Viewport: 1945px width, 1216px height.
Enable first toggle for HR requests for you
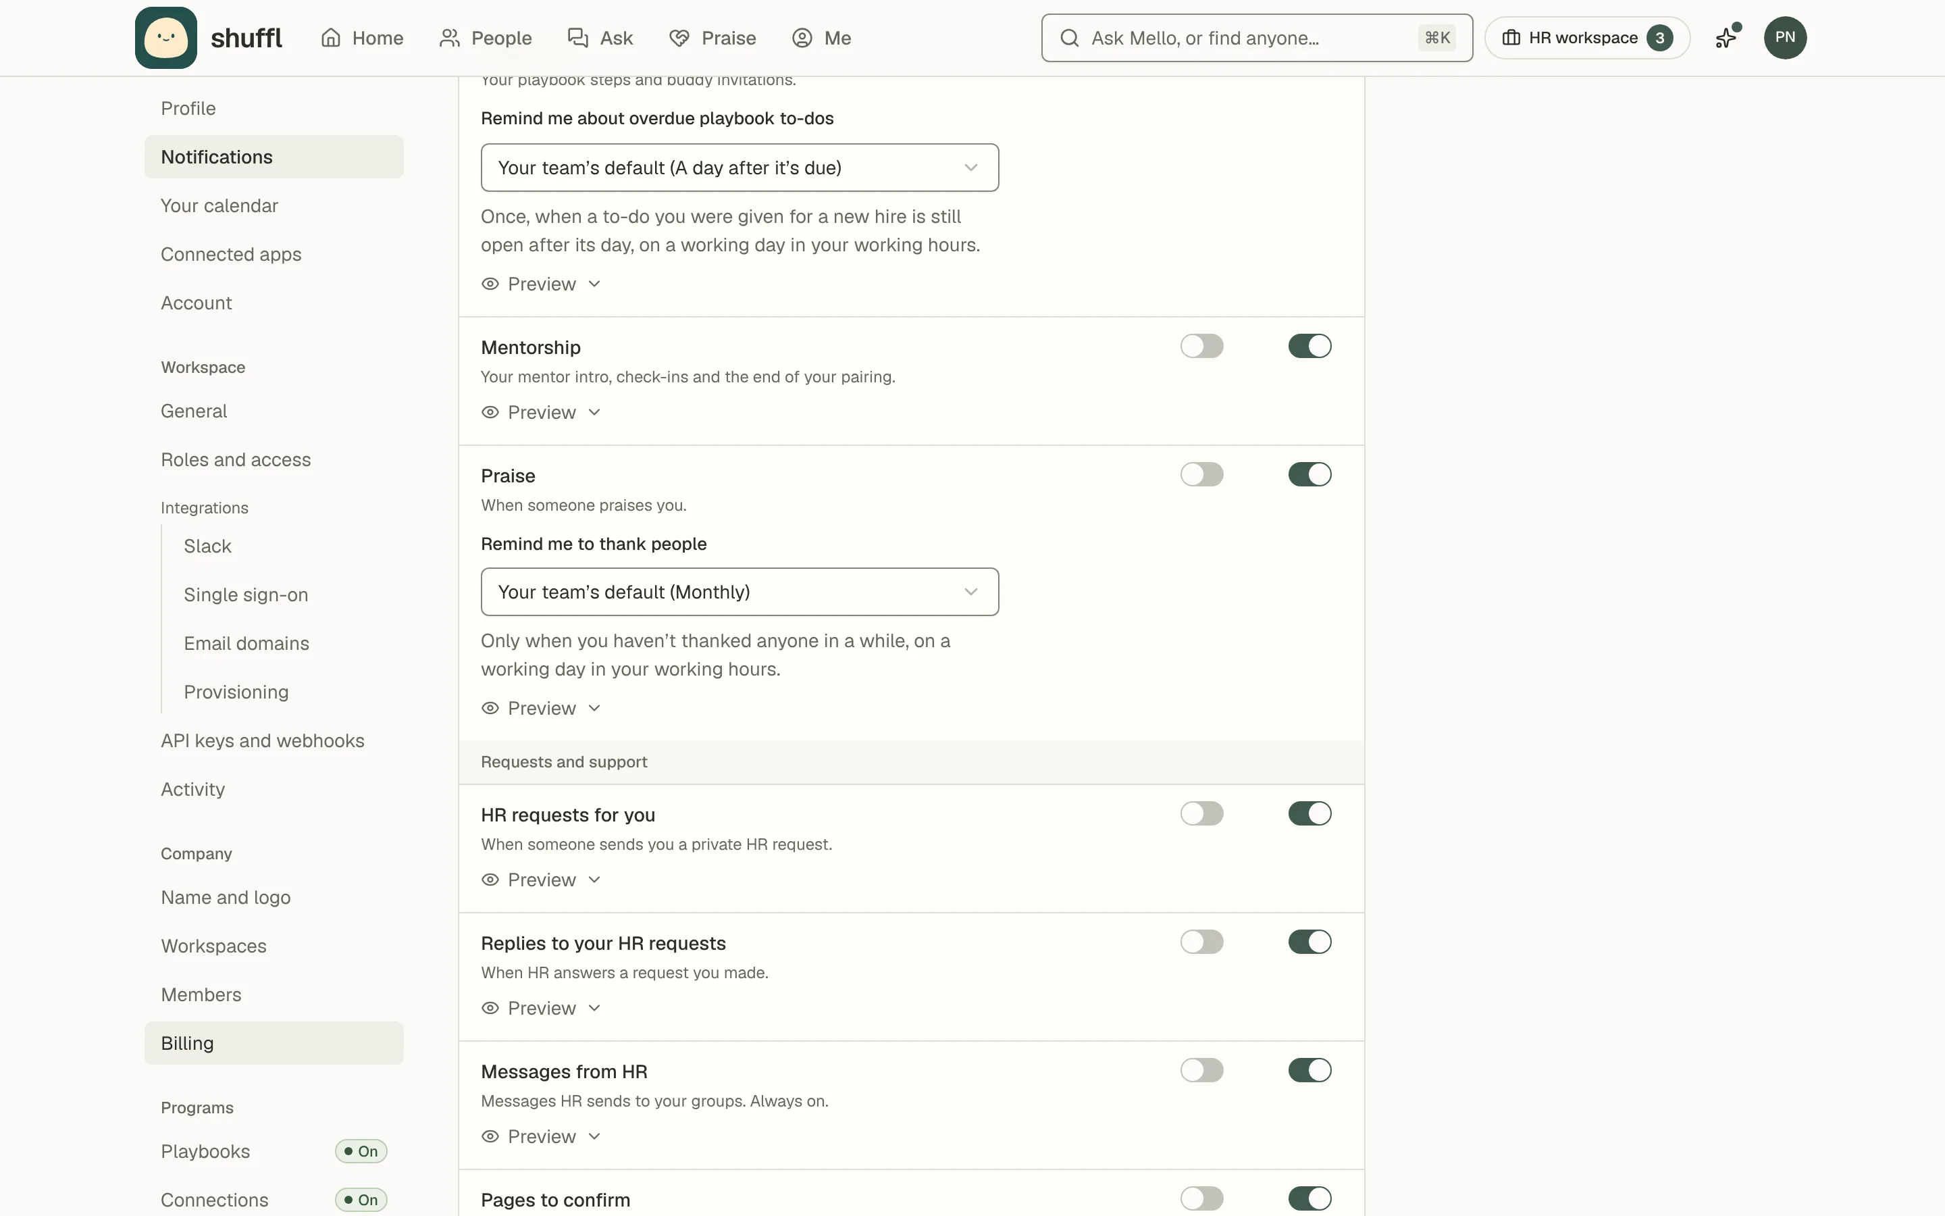coord(1201,814)
